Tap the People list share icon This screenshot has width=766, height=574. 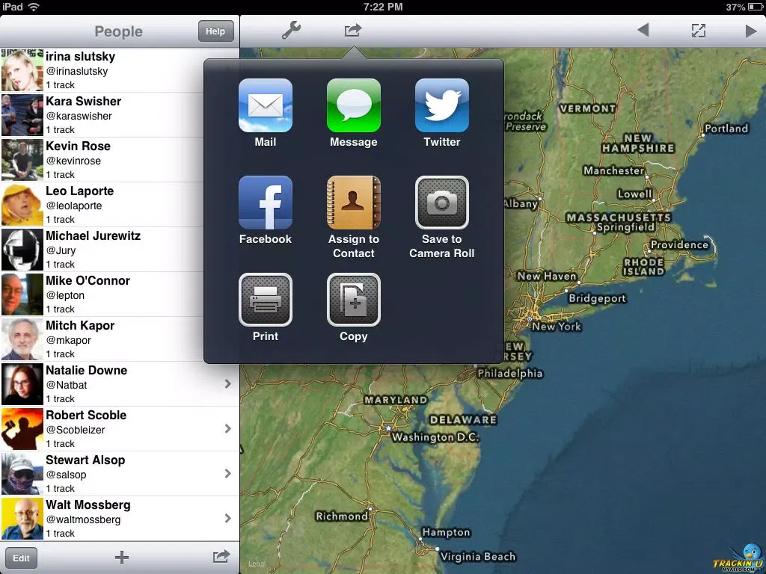pyautogui.click(x=221, y=556)
